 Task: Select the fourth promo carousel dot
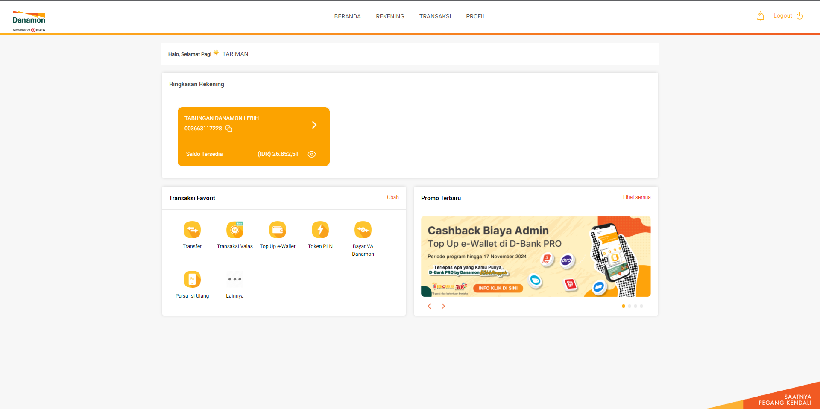pyautogui.click(x=641, y=306)
